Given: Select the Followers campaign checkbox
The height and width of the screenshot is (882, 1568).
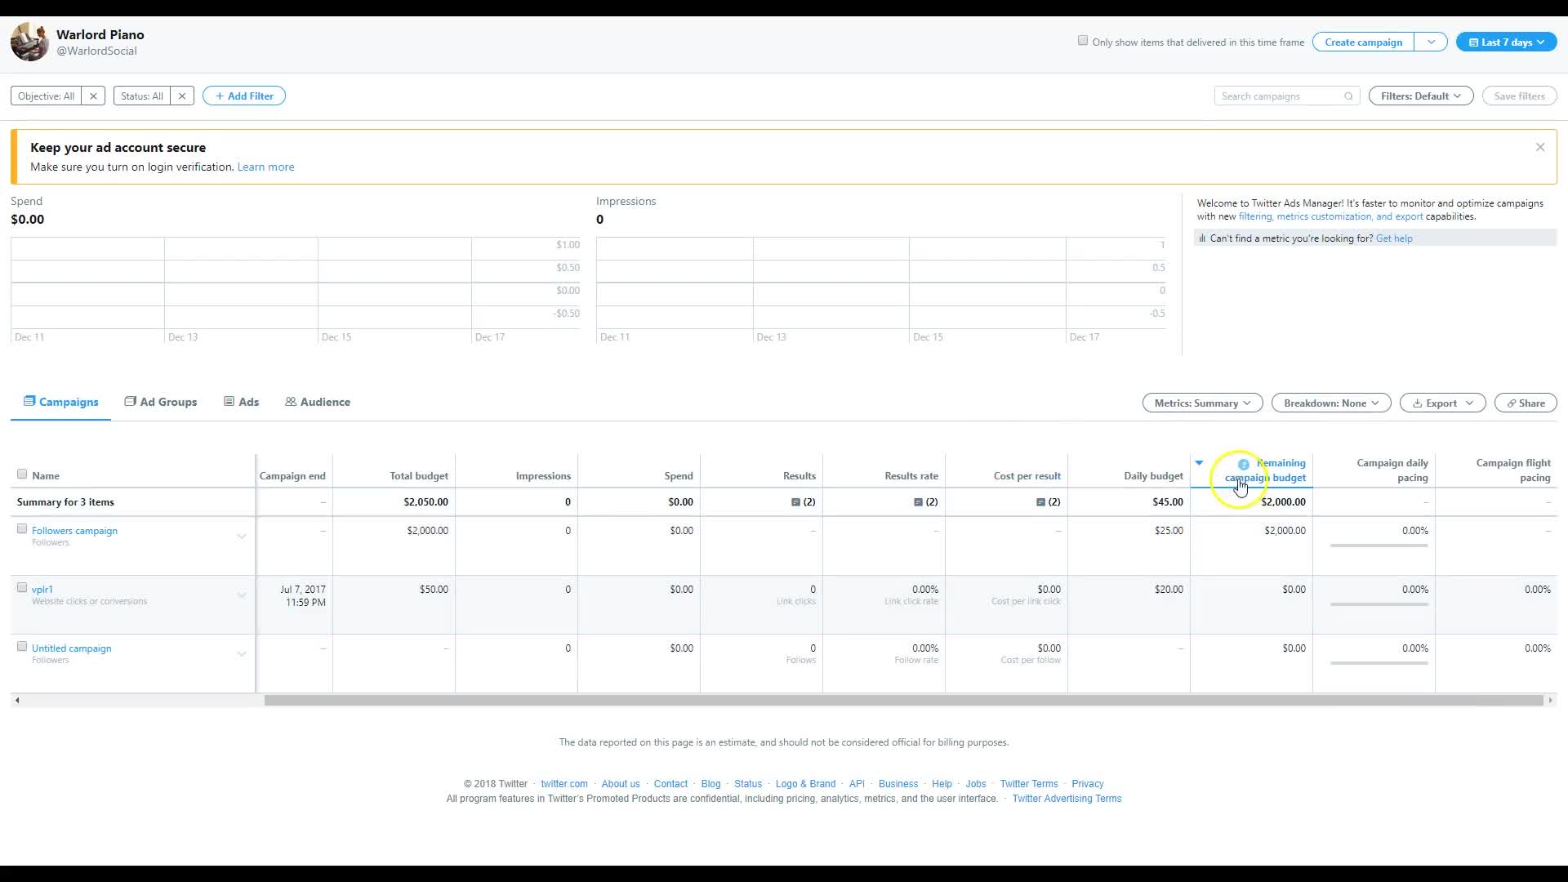Looking at the screenshot, I should pyautogui.click(x=22, y=529).
